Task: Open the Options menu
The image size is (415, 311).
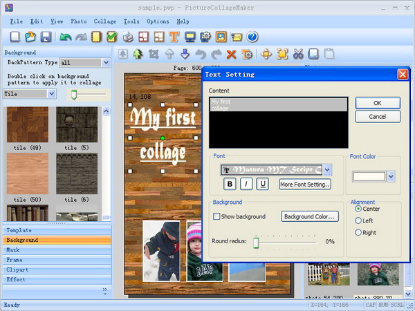Action: (x=158, y=21)
